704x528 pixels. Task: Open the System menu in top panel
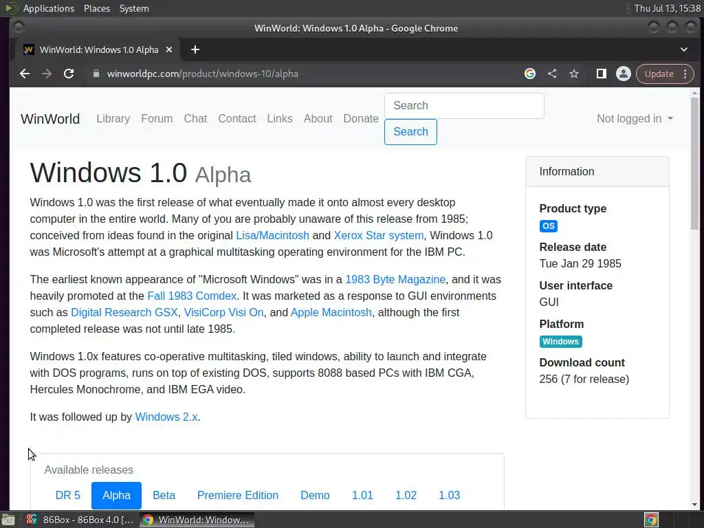134,8
